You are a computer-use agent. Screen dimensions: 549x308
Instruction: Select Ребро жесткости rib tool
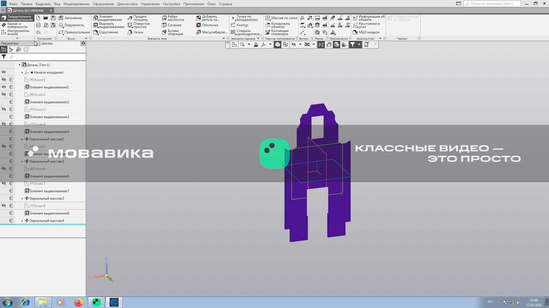pos(173,18)
